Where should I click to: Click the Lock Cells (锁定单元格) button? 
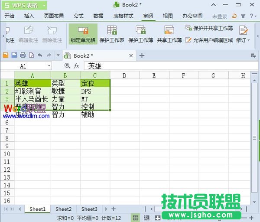pos(83,34)
